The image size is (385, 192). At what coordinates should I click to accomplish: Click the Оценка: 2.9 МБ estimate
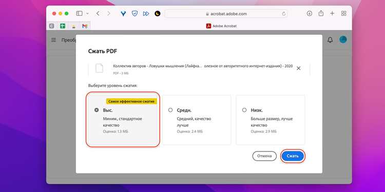(264, 132)
